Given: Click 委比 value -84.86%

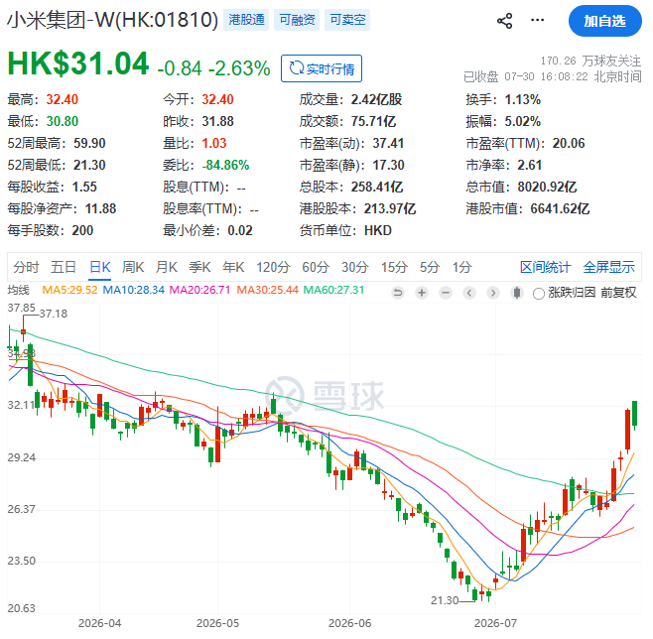Looking at the screenshot, I should pos(225,166).
